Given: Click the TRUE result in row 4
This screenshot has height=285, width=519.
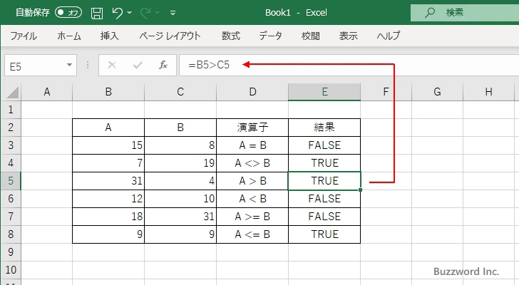Looking at the screenshot, I should tap(324, 163).
